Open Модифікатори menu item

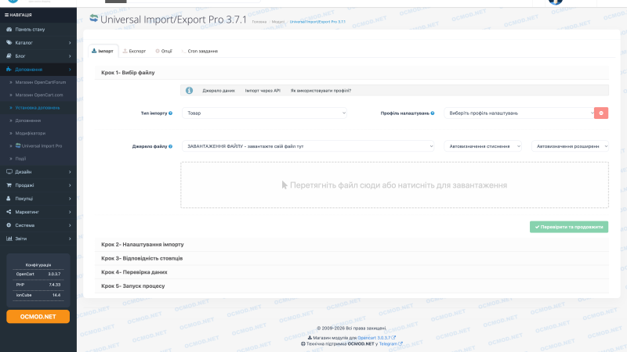coord(30,133)
